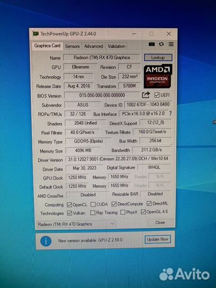Click the Pixel Fillrate value 40.0 GPixel/s
Viewport: 216px width, 288px height.
pyautogui.click(x=82, y=132)
